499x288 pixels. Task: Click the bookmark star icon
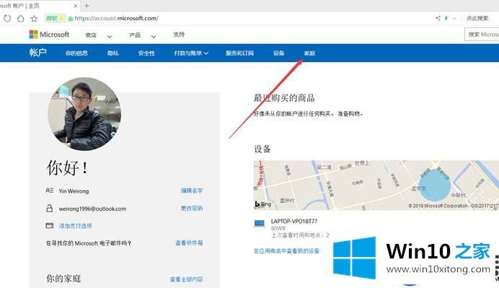[34, 19]
